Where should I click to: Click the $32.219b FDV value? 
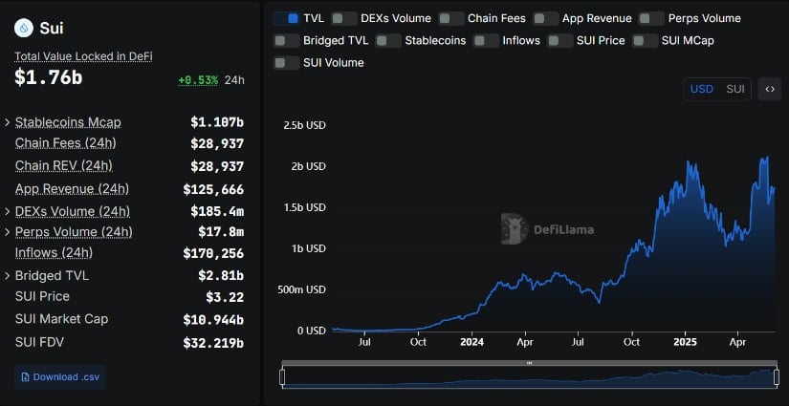click(213, 344)
